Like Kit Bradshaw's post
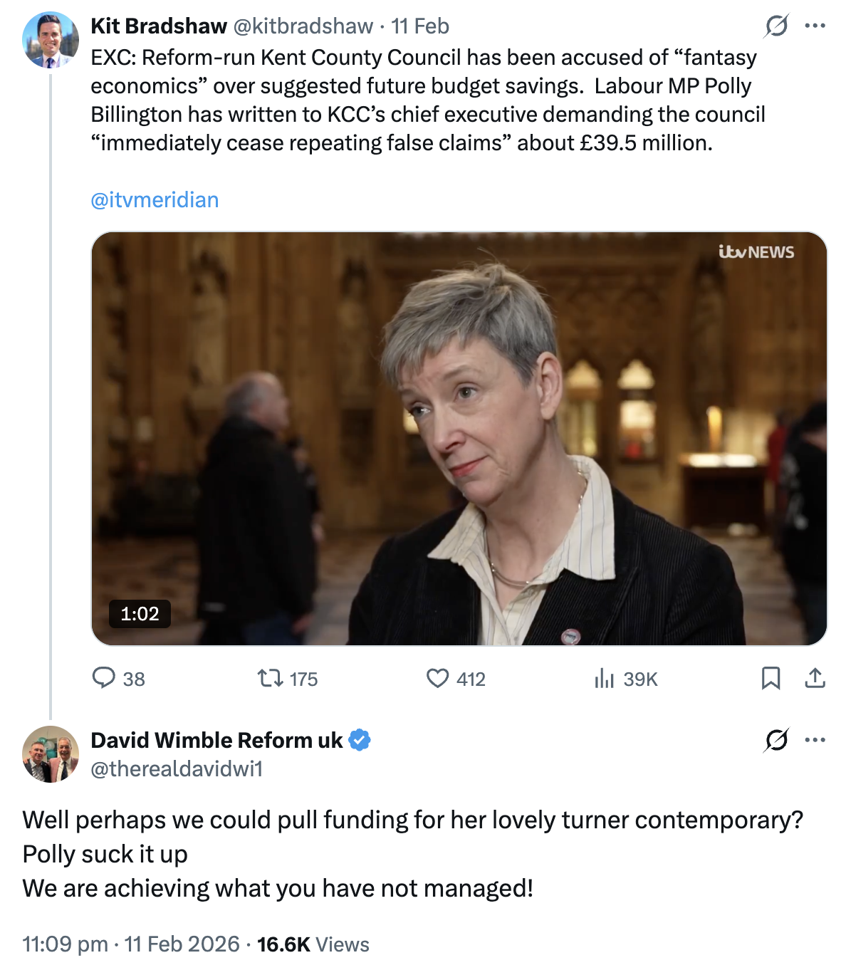This screenshot has height=980, width=846. coord(437,678)
